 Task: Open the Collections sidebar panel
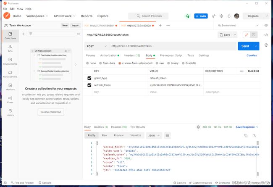(x=10, y=36)
